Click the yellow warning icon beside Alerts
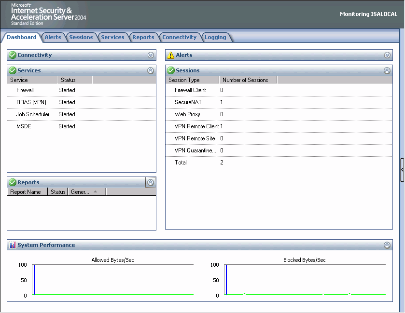The image size is (405, 313). tap(171, 55)
